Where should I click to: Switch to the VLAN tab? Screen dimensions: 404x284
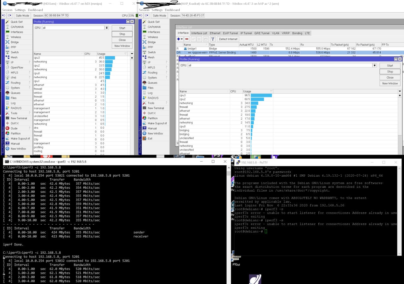[276, 33]
